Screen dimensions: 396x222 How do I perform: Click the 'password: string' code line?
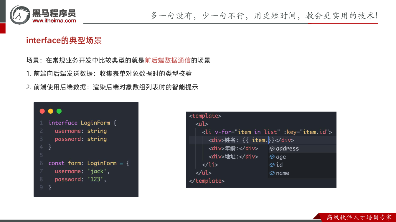tap(81, 139)
